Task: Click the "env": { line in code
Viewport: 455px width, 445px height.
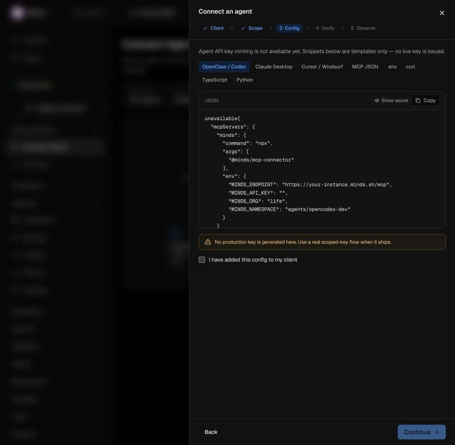Action: [x=234, y=177]
